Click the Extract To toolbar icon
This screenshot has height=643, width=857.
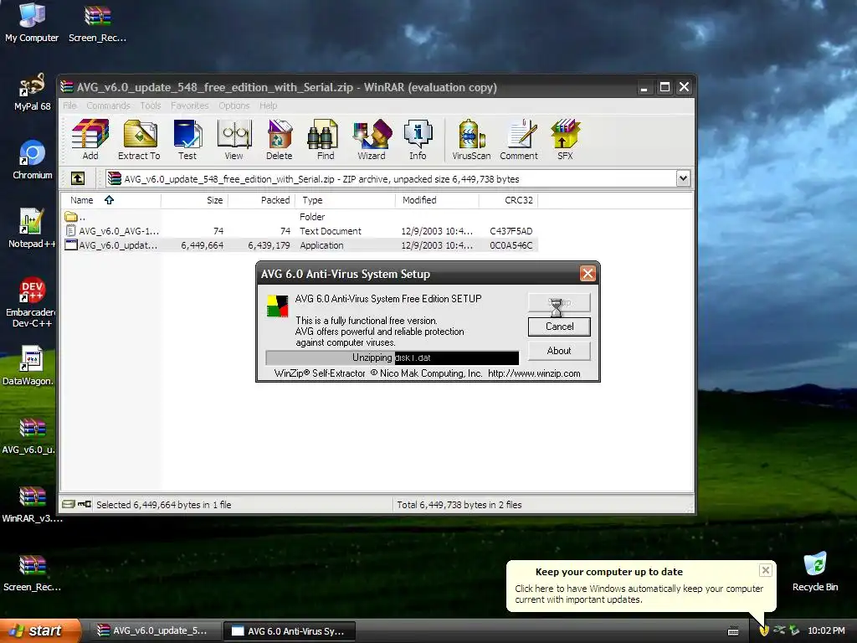coord(140,140)
